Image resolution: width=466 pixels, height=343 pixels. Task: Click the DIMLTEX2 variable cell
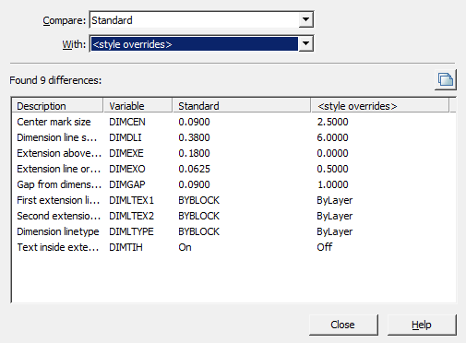coord(131,216)
